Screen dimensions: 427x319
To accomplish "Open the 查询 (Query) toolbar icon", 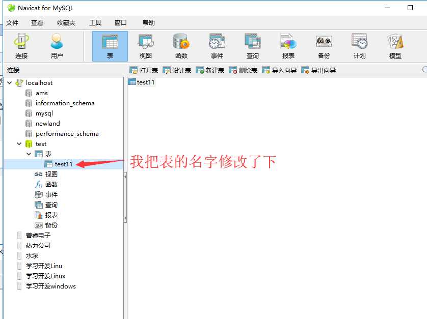I will pyautogui.click(x=253, y=46).
